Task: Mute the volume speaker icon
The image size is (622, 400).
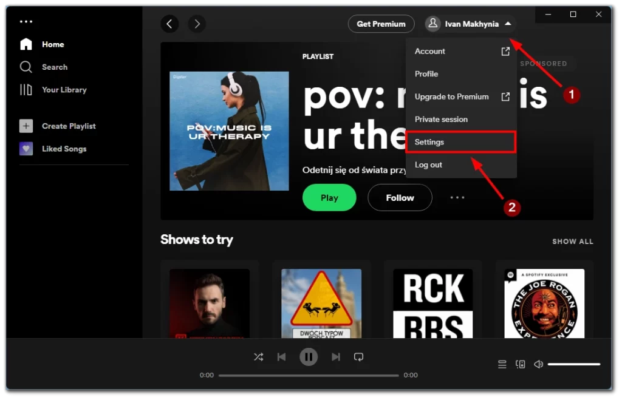Action: click(x=538, y=364)
